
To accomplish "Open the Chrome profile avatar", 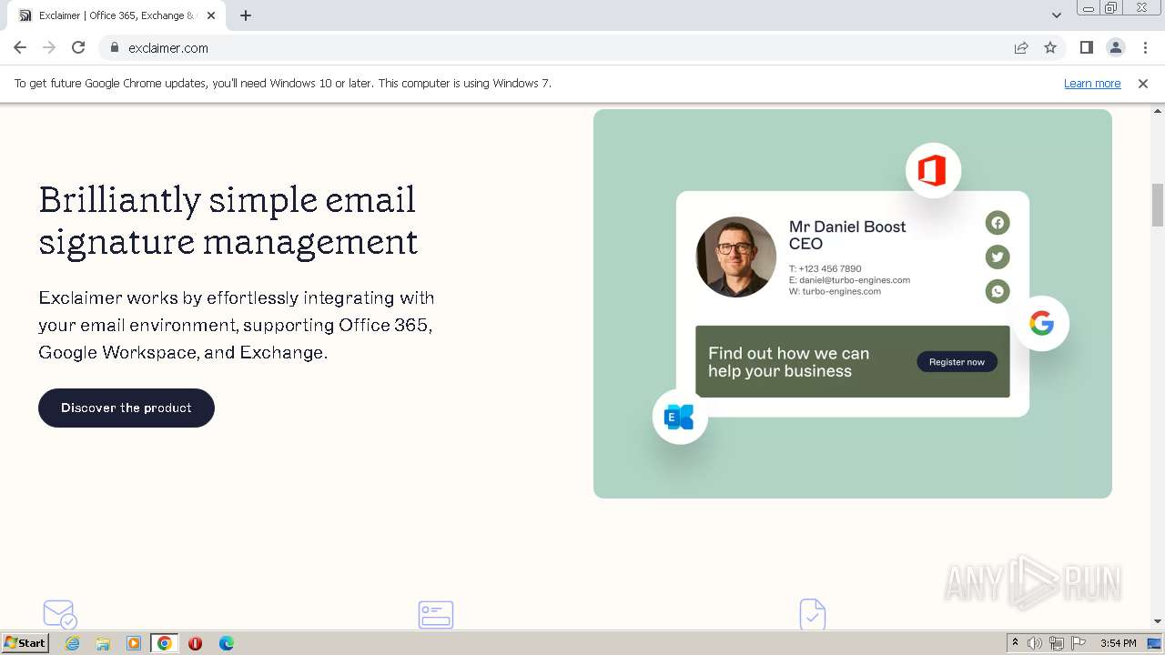I will [1115, 47].
